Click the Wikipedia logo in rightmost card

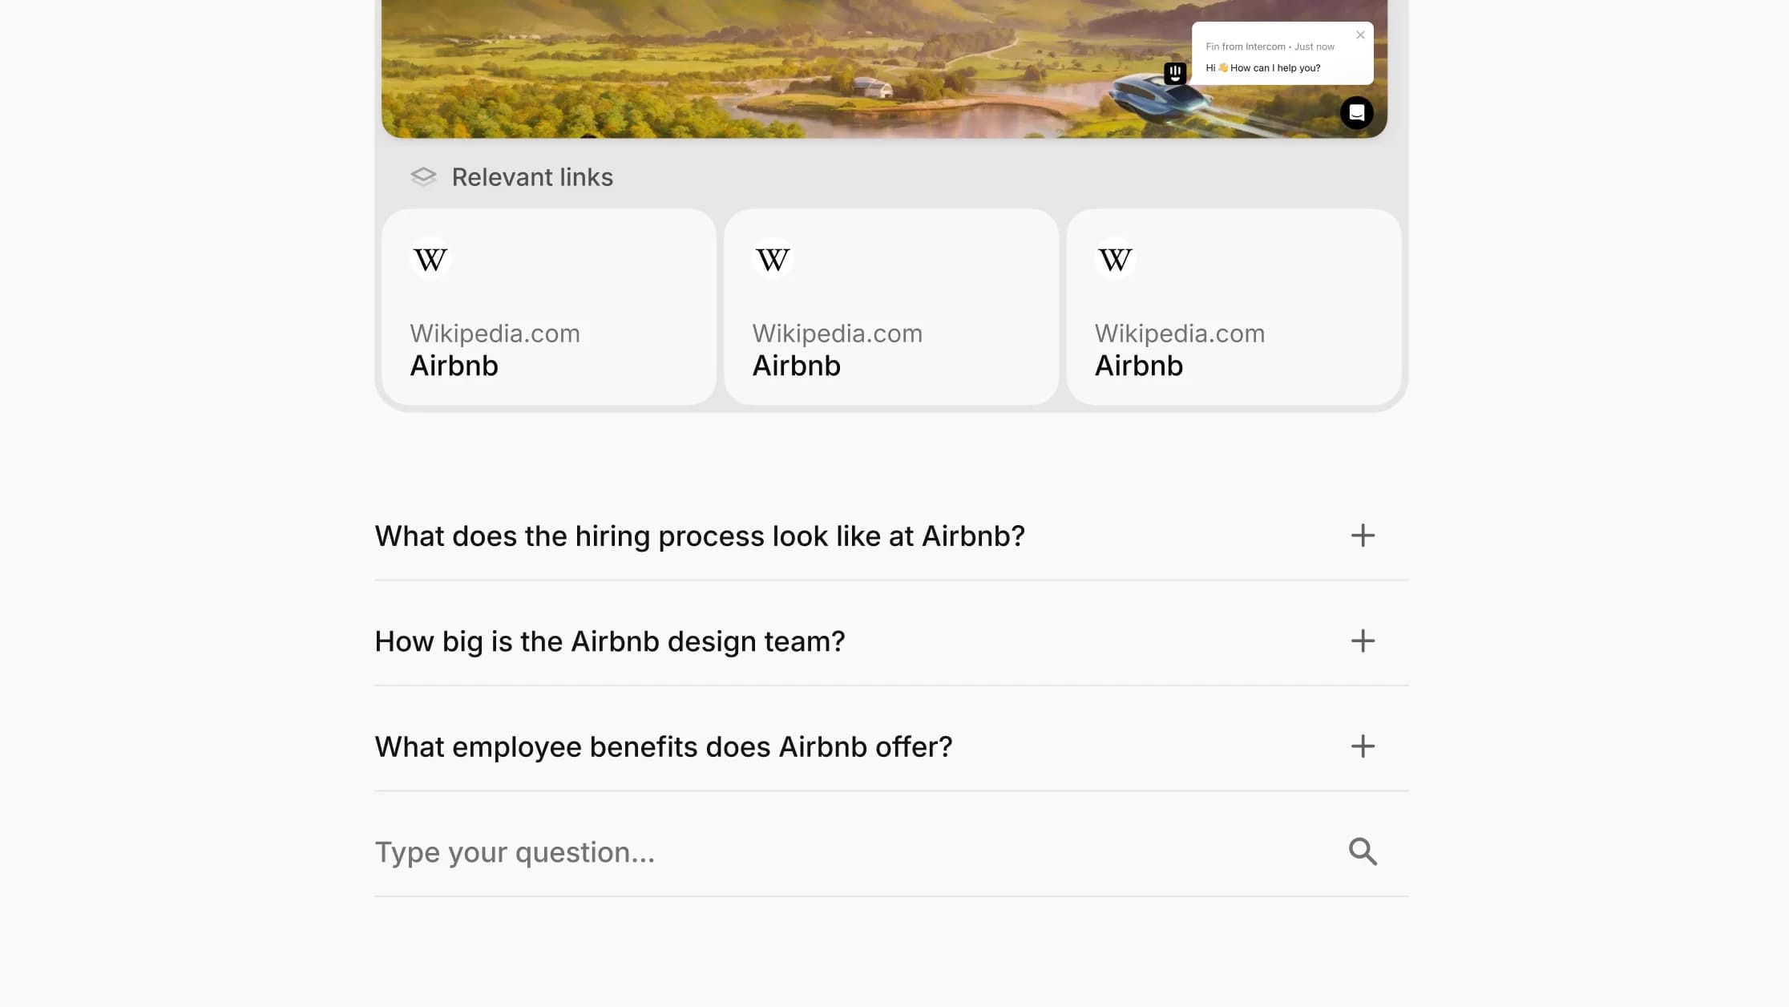1115,259
